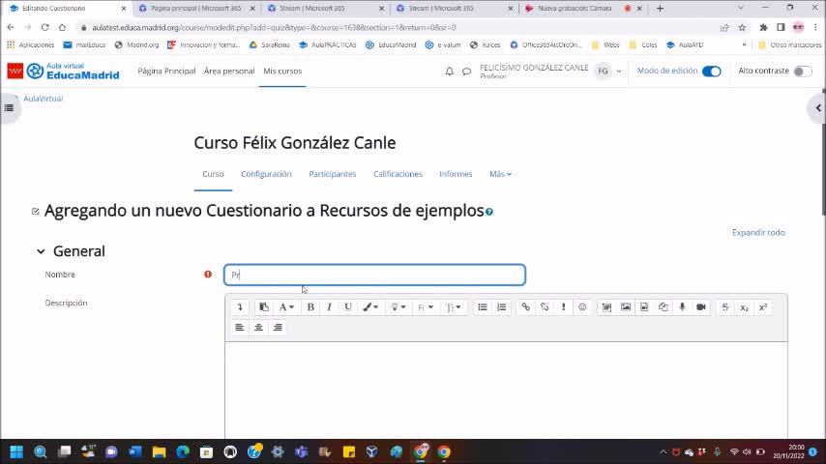Screen dimensions: 826x464
Task: Click the help icon beside the heading
Action: click(x=489, y=212)
